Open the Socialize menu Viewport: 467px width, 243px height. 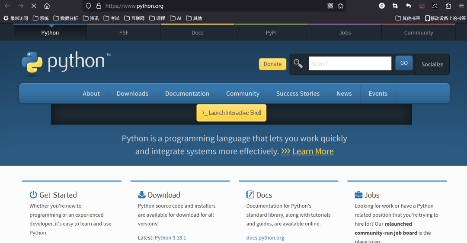[432, 64]
